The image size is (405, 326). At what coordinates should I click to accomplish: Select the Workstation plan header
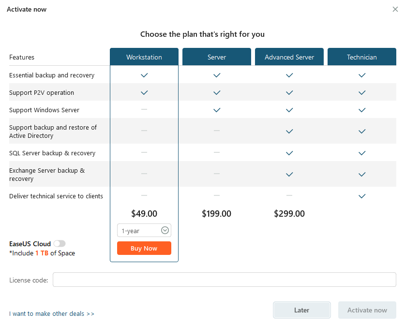point(144,57)
